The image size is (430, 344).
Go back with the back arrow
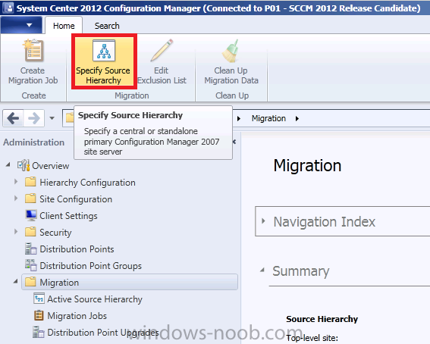(x=13, y=118)
